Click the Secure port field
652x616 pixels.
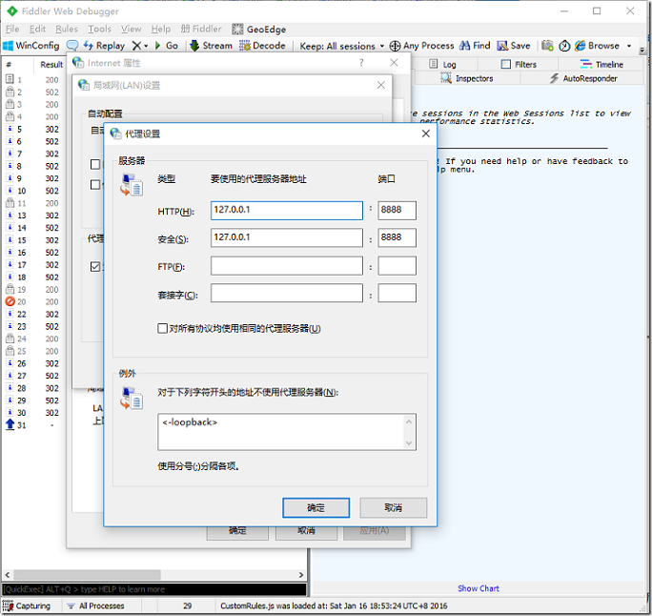[397, 238]
